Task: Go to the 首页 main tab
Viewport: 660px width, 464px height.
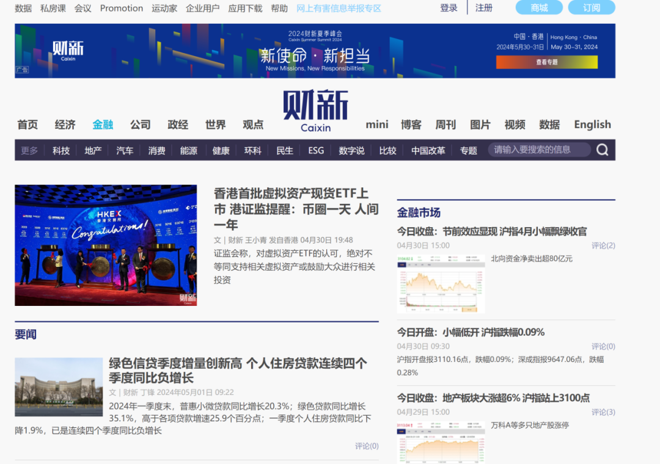Action: point(28,125)
